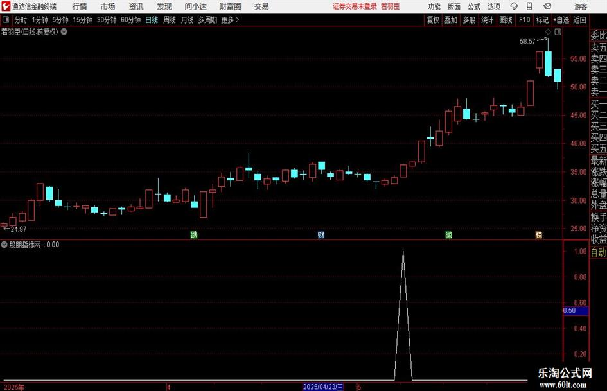Switch to 月线 period

pyautogui.click(x=188, y=20)
